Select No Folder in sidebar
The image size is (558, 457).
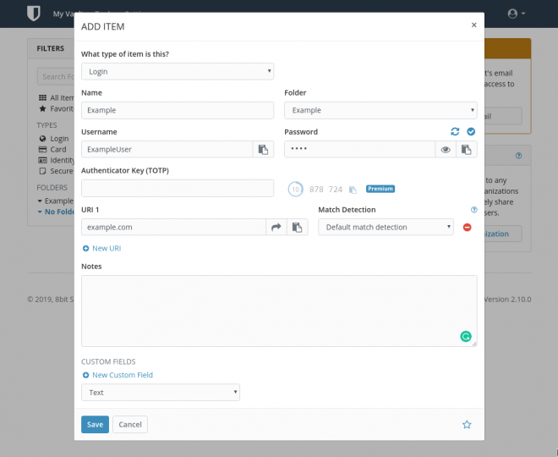pyautogui.click(x=56, y=212)
